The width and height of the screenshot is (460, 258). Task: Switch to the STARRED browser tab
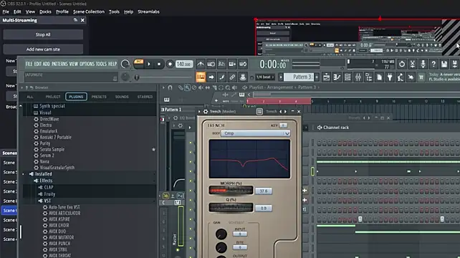coord(145,97)
